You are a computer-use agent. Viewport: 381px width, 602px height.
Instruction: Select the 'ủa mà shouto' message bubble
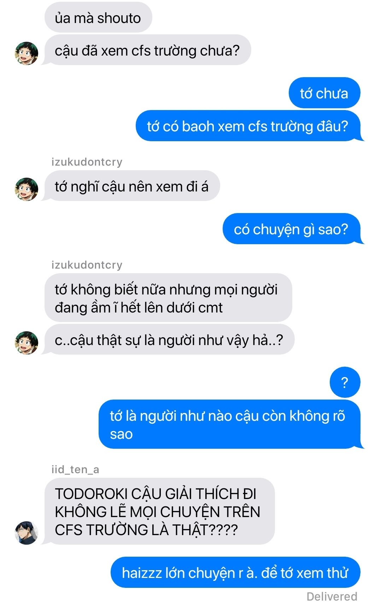[98, 17]
